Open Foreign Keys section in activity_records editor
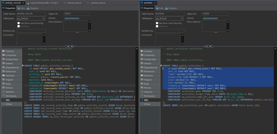Viewport: 277px width, 134px height. tap(11, 59)
